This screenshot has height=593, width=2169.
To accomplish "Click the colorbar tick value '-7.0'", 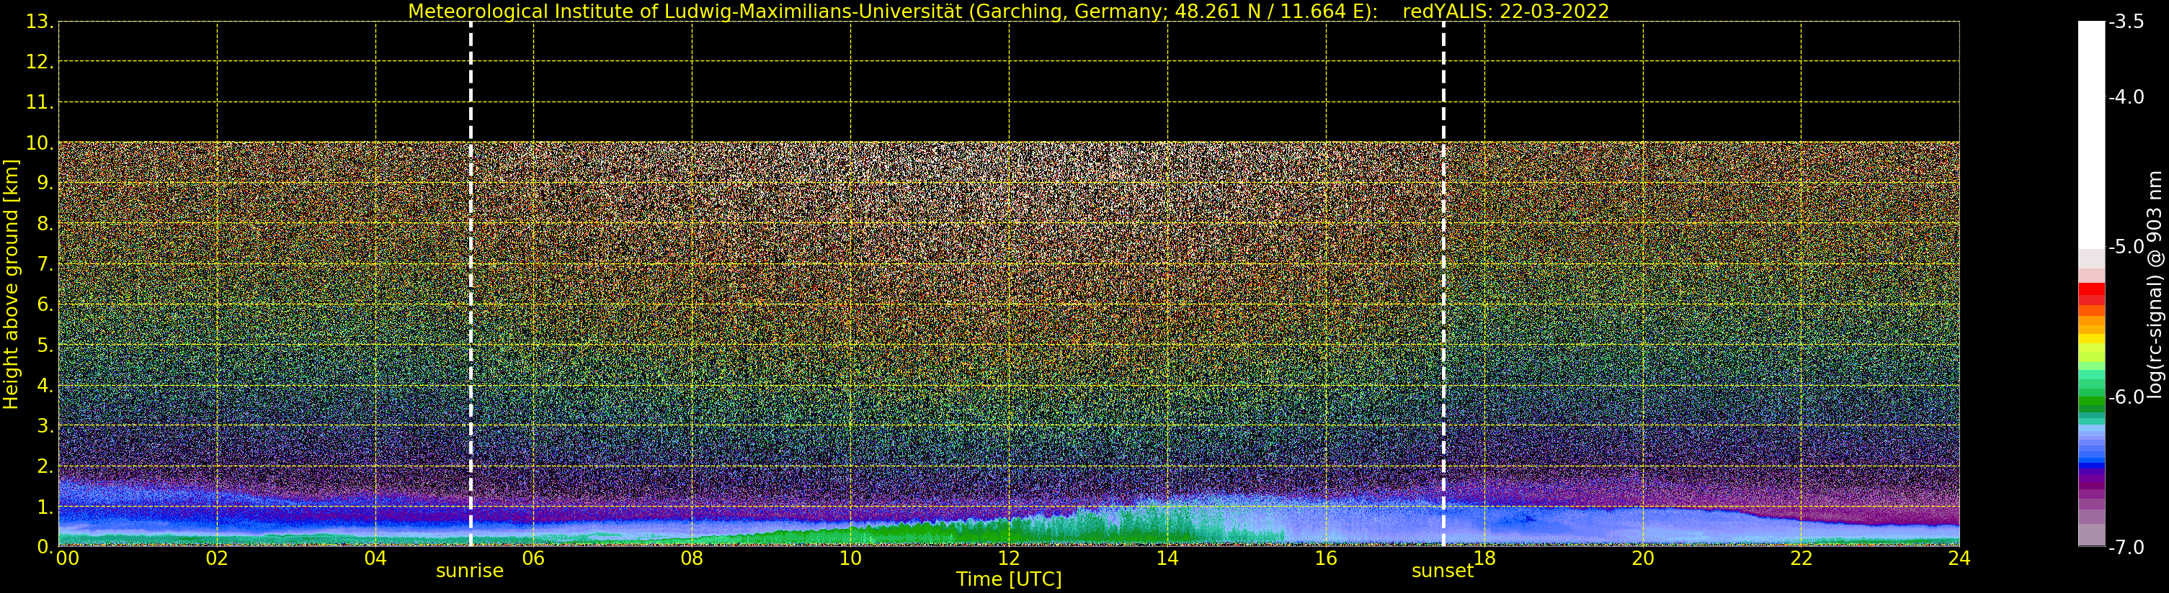I will (x=2126, y=547).
